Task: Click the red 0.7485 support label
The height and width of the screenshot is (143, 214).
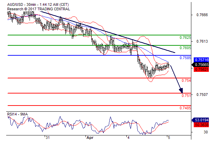Action: pyautogui.click(x=185, y=108)
